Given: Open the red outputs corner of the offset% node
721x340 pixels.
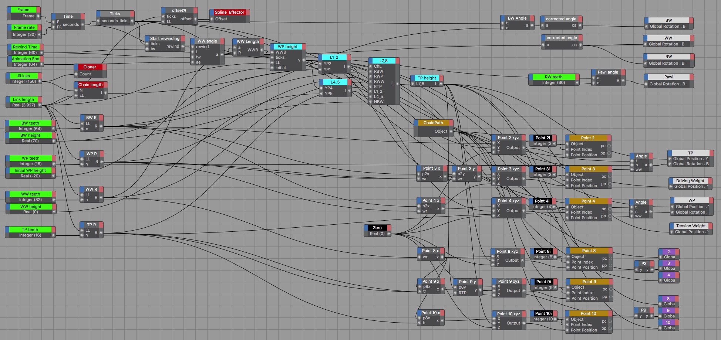Looking at the screenshot, I should click(195, 10).
